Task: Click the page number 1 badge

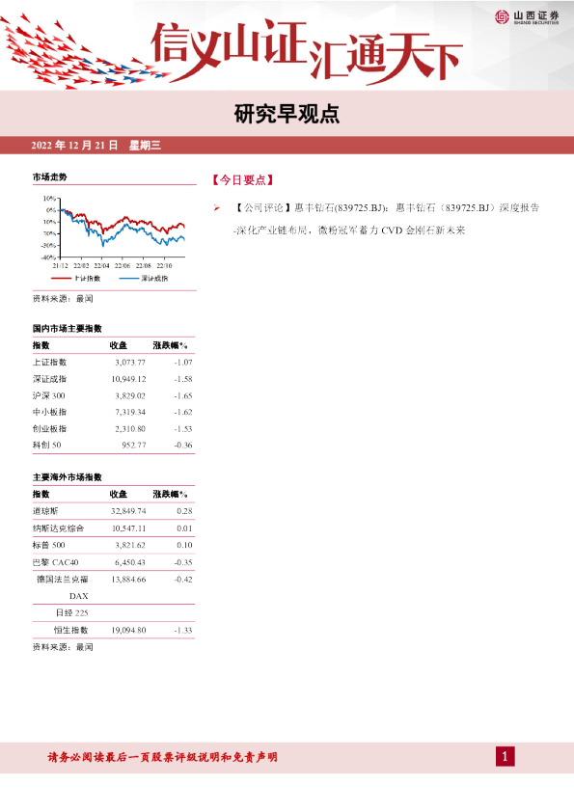Action: click(505, 757)
